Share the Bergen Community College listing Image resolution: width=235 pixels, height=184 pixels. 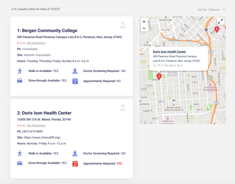coord(123,25)
